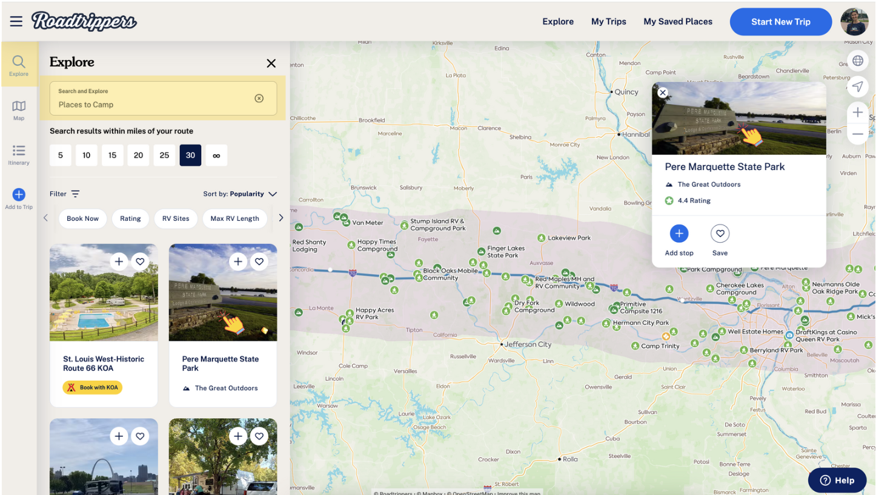876x495 pixels.
Task: Open the Help button
Action: point(837,480)
